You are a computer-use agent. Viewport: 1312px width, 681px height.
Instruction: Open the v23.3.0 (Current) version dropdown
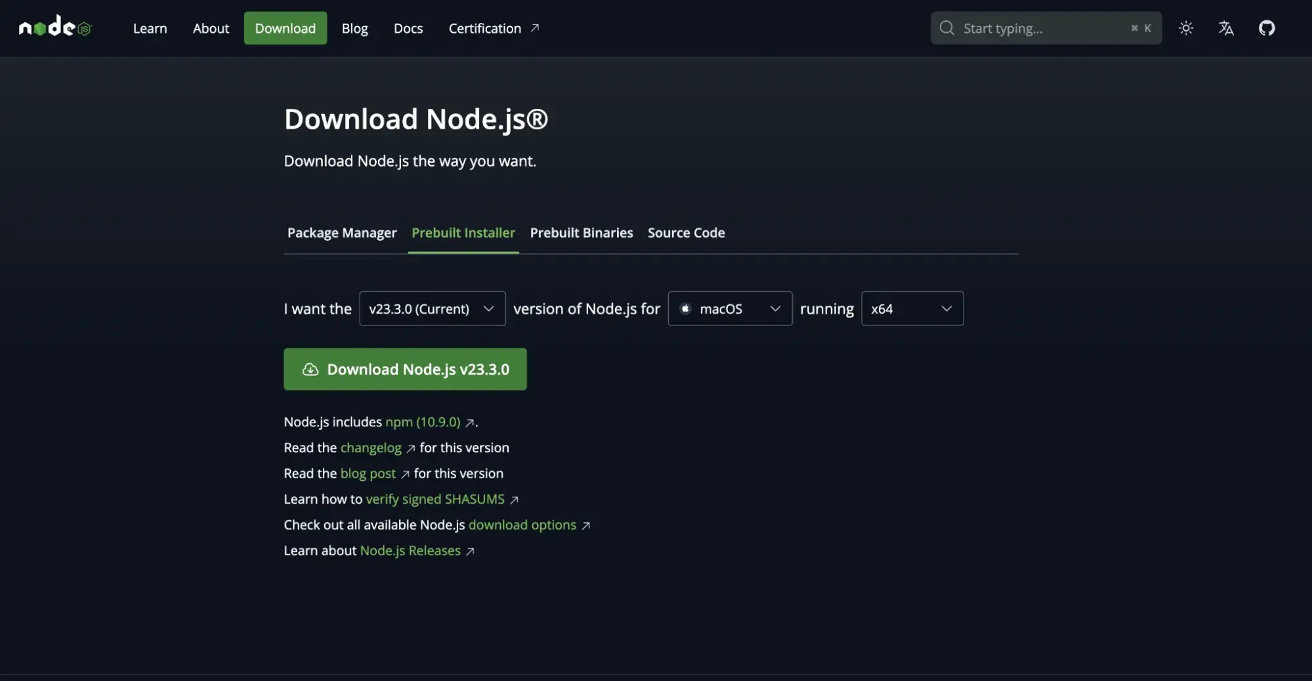point(432,308)
